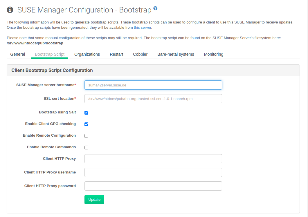Click the SSL cert location field
This screenshot has height=217, width=308.
(x=153, y=99)
